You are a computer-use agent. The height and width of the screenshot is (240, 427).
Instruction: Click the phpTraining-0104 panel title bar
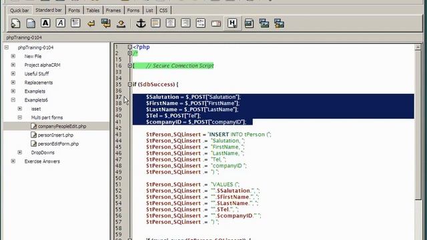[x=213, y=37]
